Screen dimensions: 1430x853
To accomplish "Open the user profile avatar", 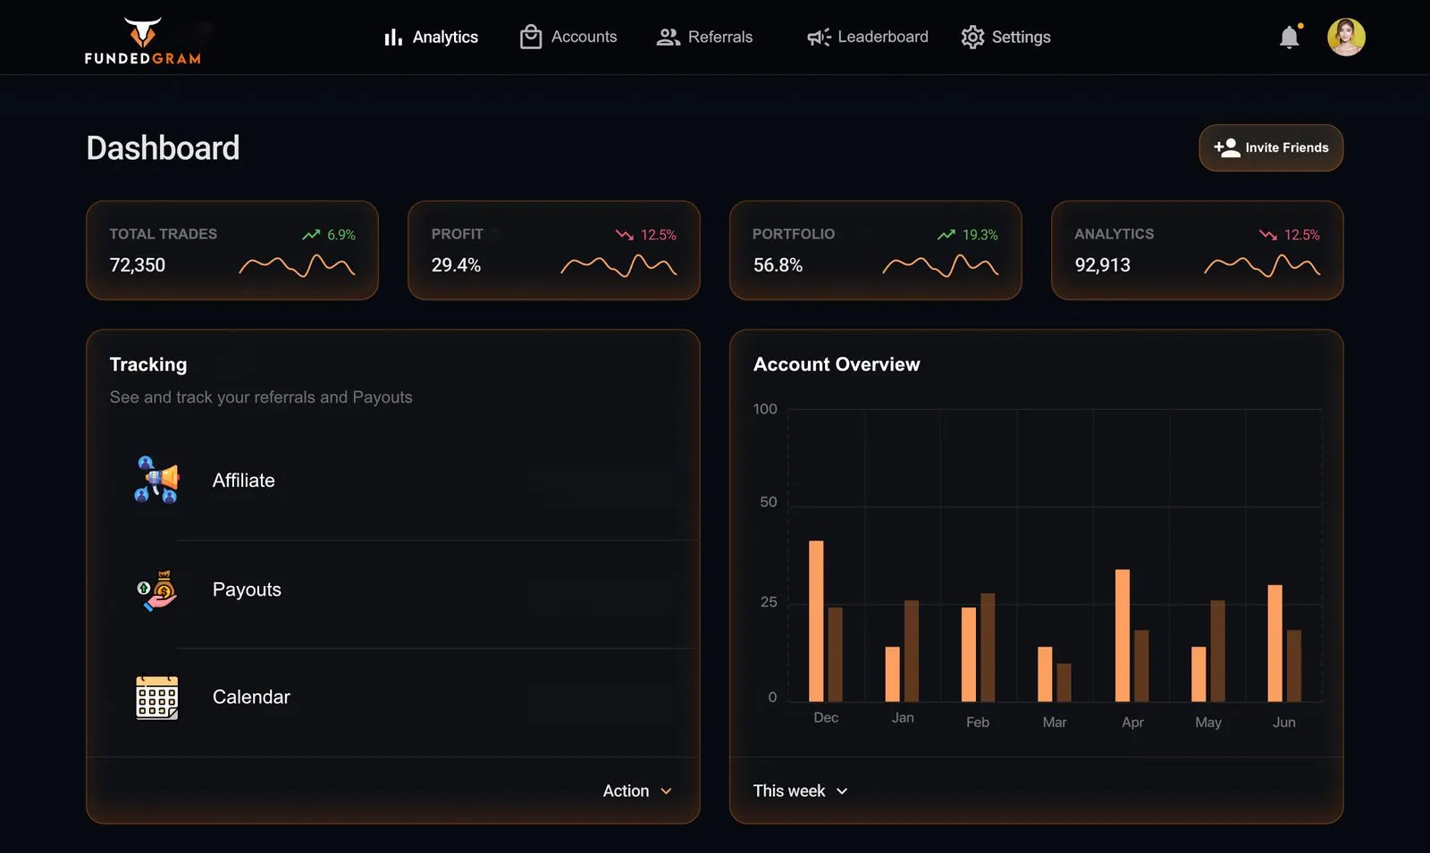I will point(1346,38).
